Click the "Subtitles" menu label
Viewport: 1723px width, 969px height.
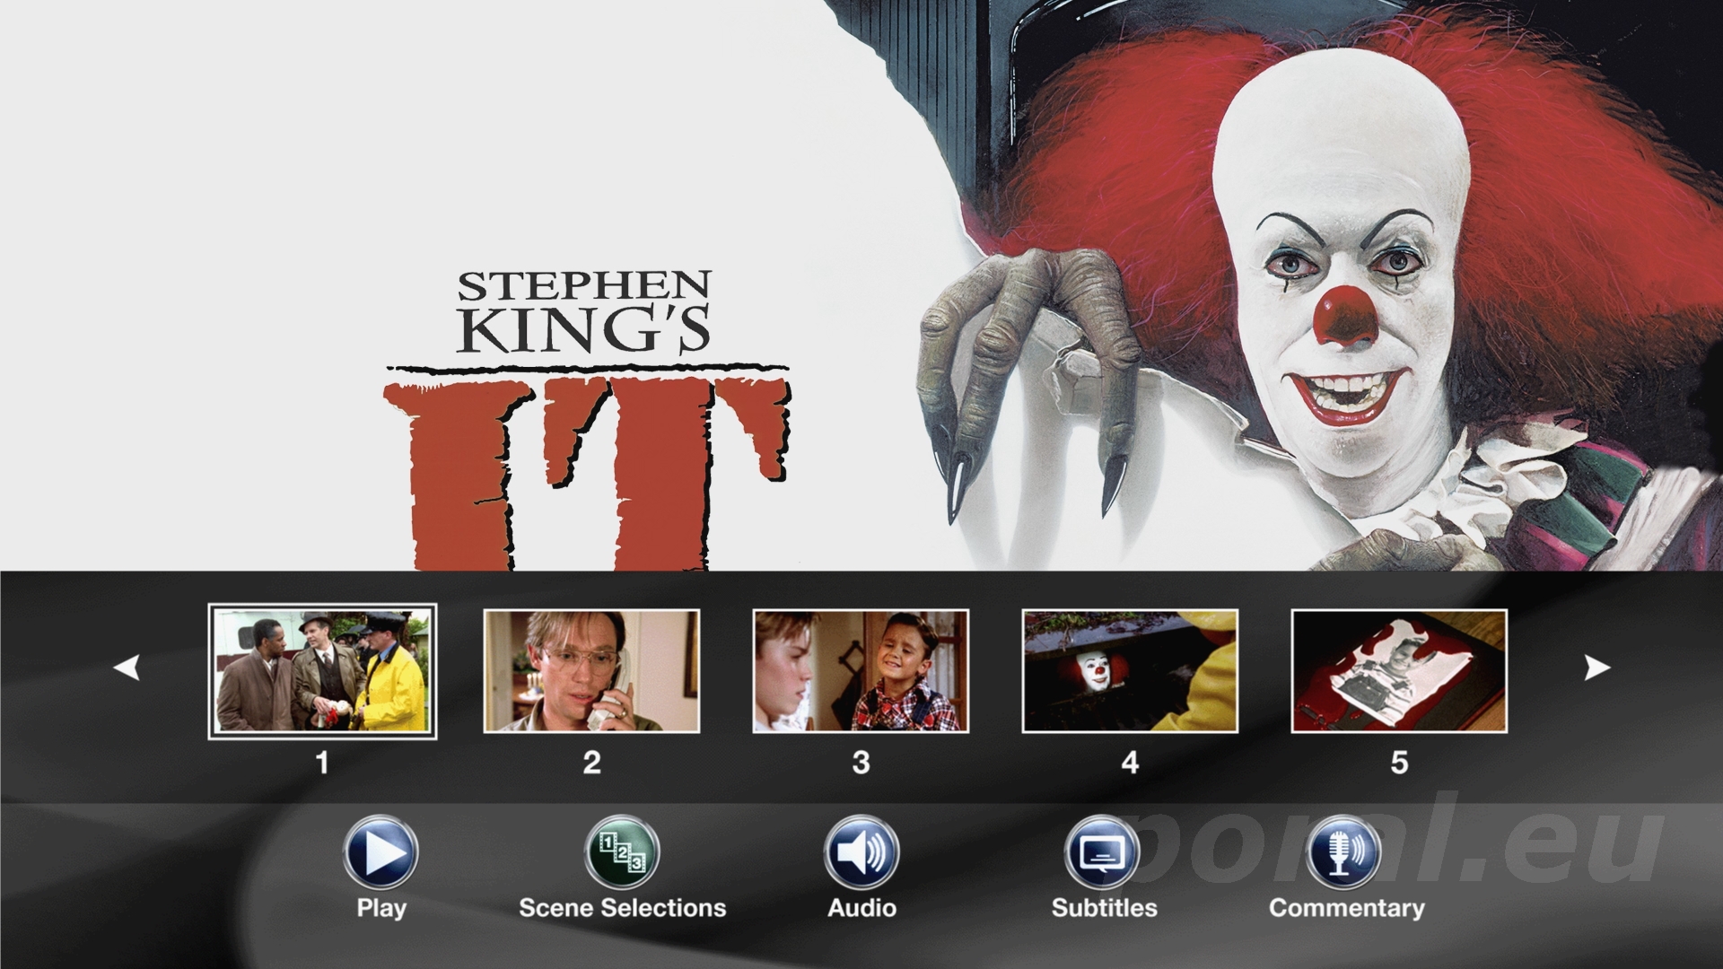coord(1104,908)
